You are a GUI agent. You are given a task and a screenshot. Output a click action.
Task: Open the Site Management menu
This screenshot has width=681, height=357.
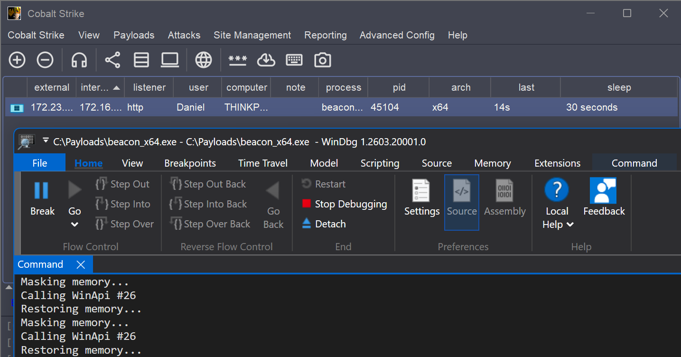tap(252, 35)
